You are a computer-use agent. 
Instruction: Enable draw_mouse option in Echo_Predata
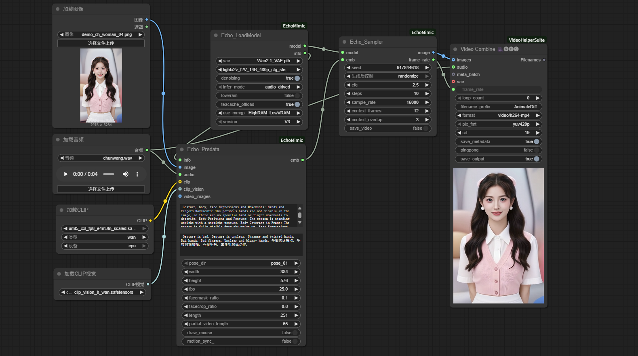tap(295, 333)
